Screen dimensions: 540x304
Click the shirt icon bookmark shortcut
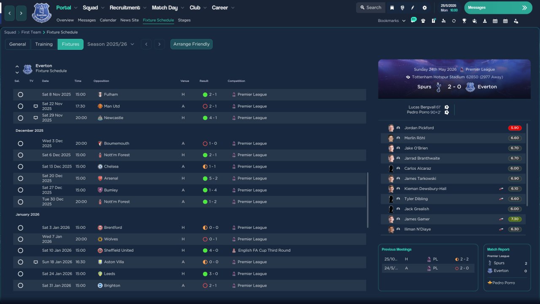pyautogui.click(x=423, y=21)
